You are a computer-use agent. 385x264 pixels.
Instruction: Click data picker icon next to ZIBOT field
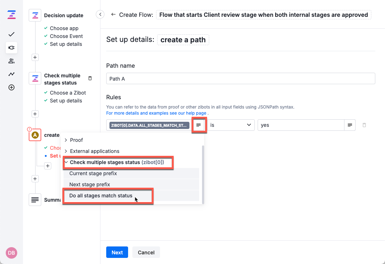(x=198, y=125)
